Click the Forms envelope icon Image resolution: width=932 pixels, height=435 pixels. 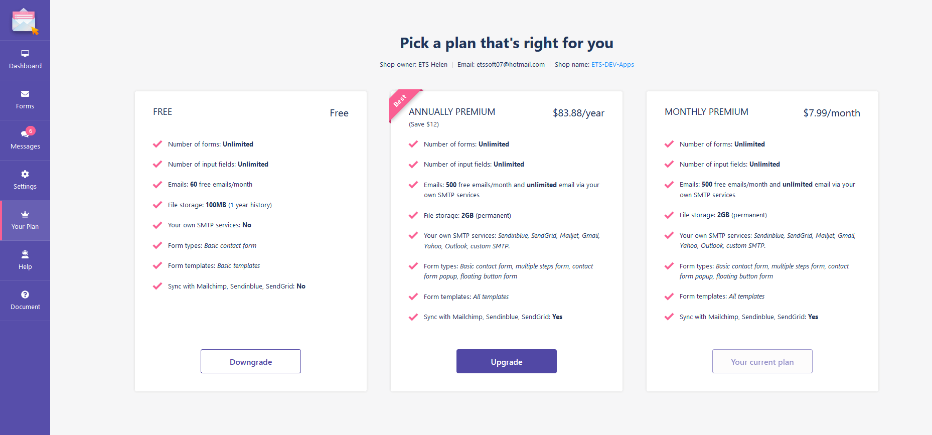click(x=25, y=94)
